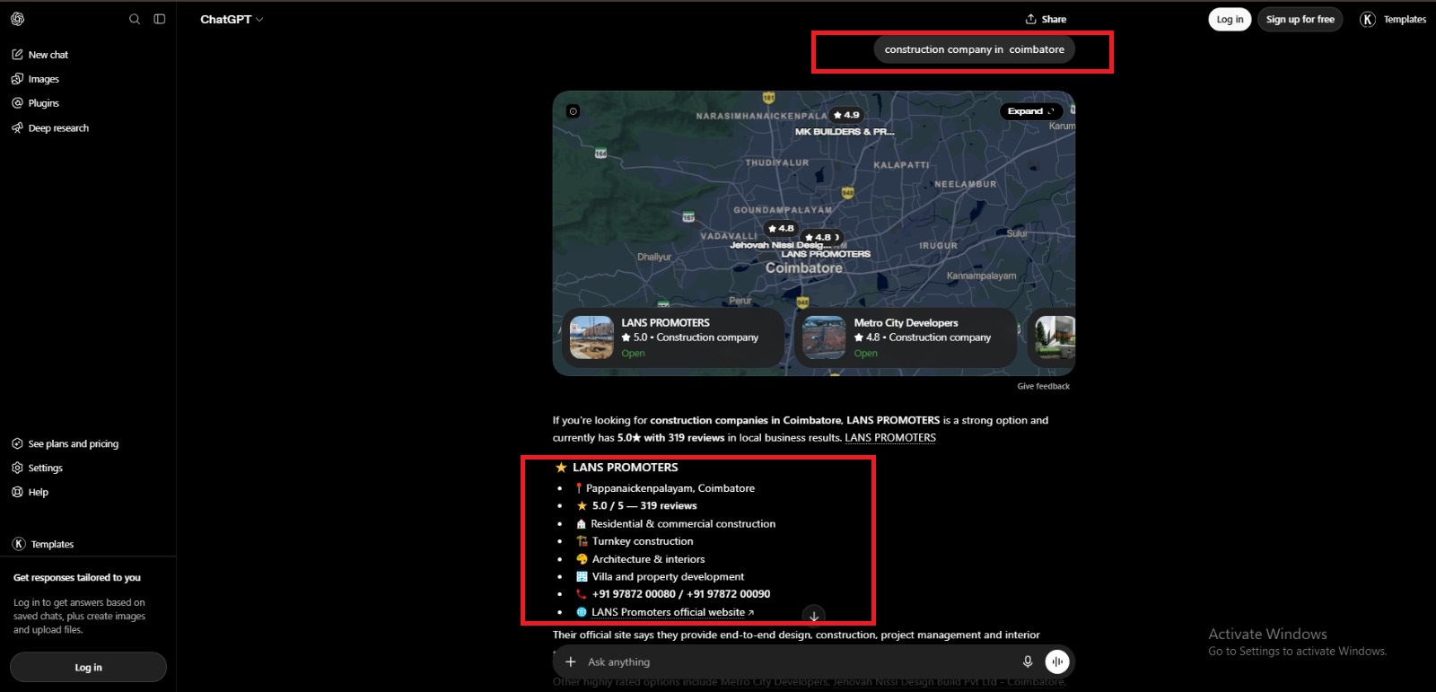Open the search chats icon
Viewport: 1436px width, 692px height.
[135, 19]
